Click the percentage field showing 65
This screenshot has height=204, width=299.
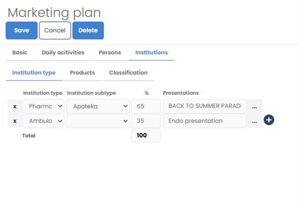(x=146, y=106)
